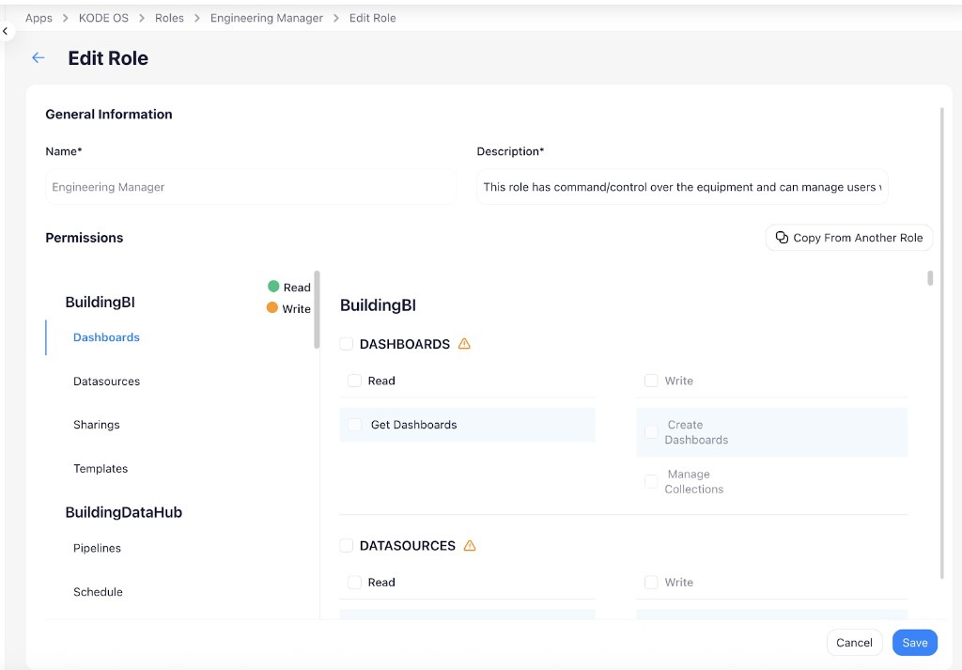Go to KODE OS breadcrumb

pyautogui.click(x=103, y=18)
